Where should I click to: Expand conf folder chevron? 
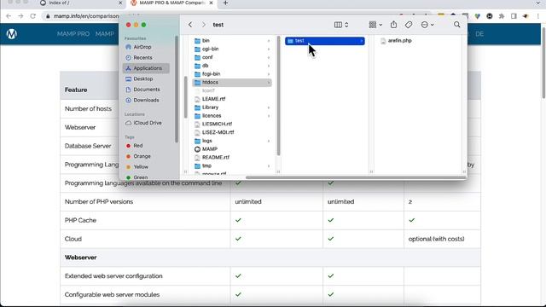[269, 57]
